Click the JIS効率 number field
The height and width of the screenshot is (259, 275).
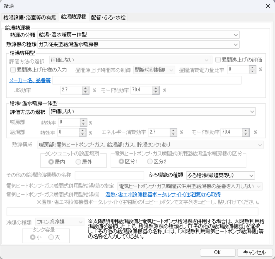(71, 90)
